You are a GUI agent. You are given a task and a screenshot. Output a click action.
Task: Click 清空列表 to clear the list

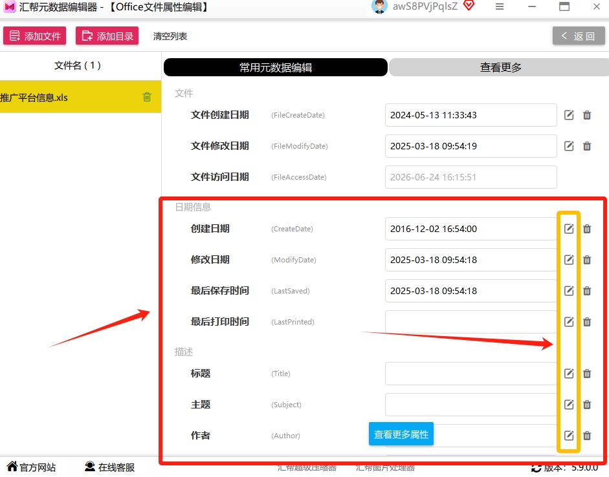(x=170, y=36)
